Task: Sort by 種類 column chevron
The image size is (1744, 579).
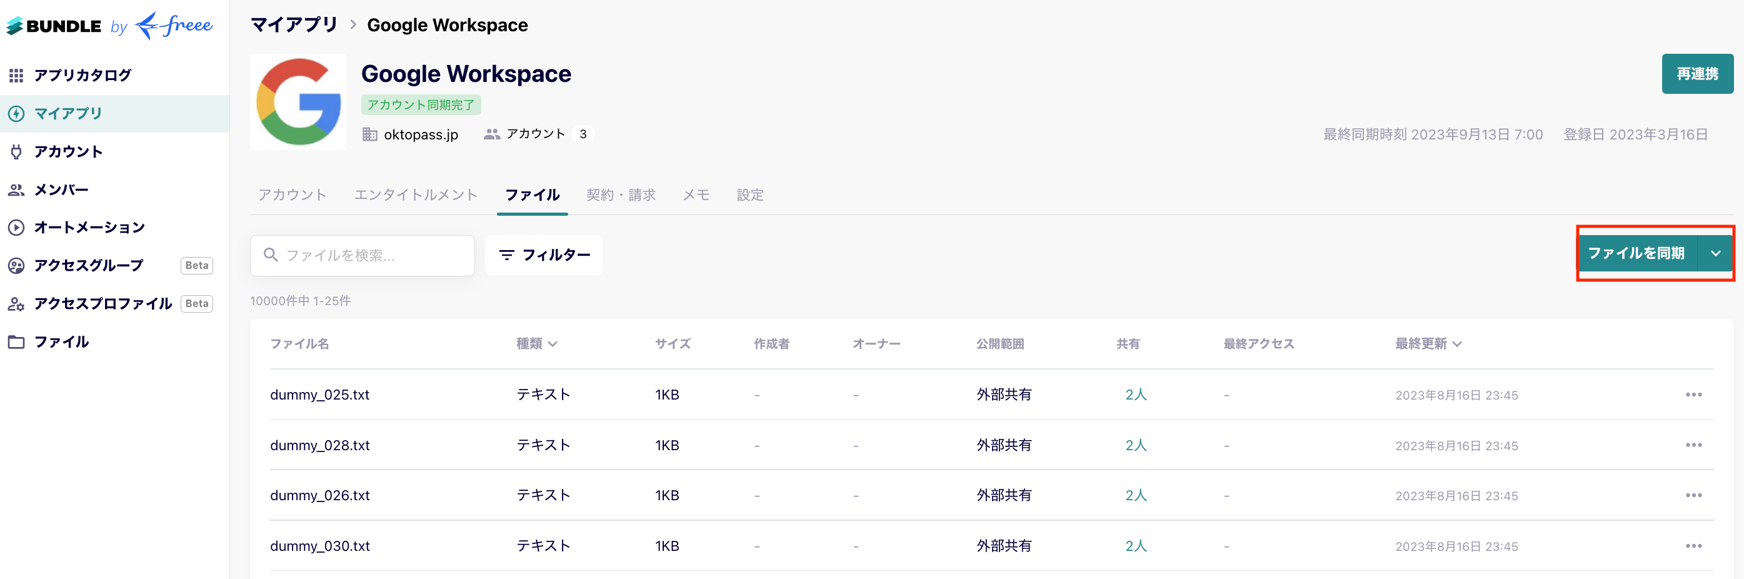Action: (553, 344)
